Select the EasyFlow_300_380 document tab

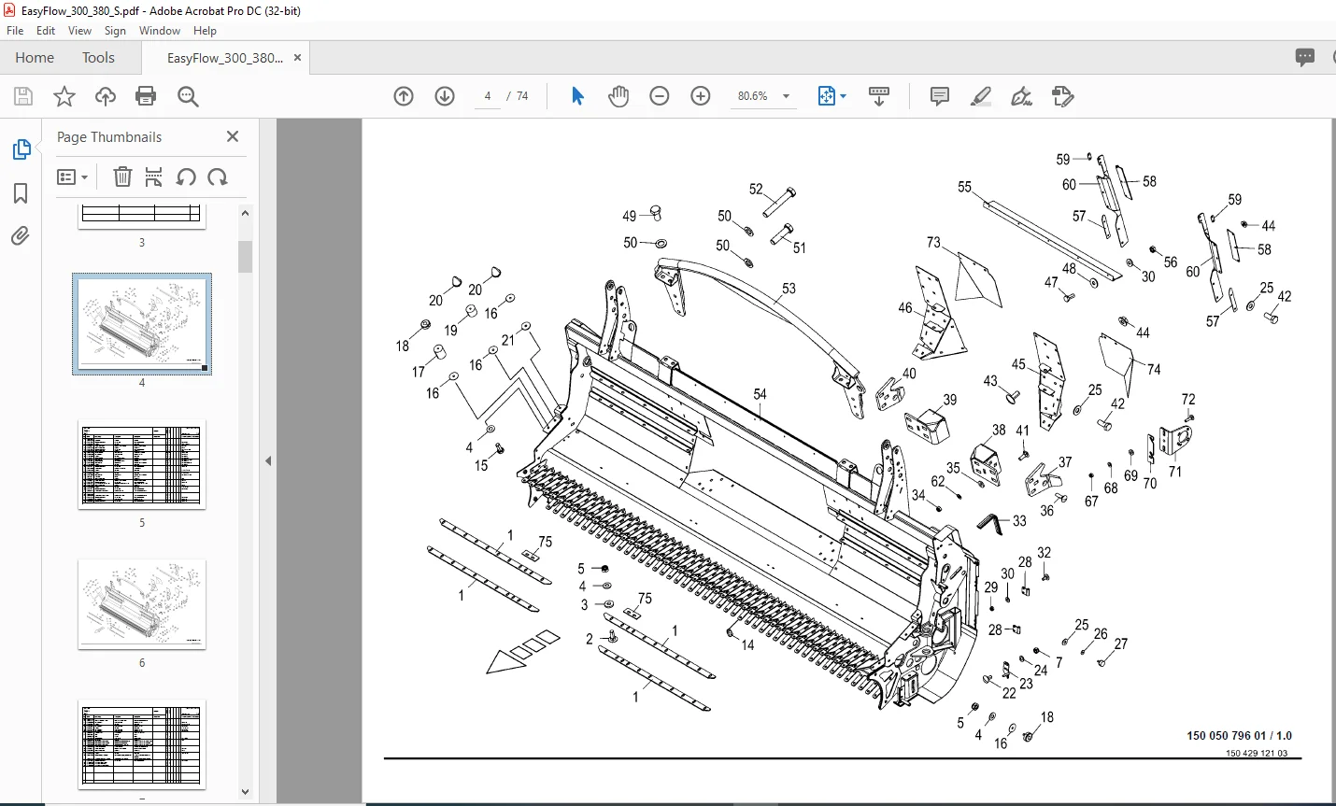coord(225,58)
